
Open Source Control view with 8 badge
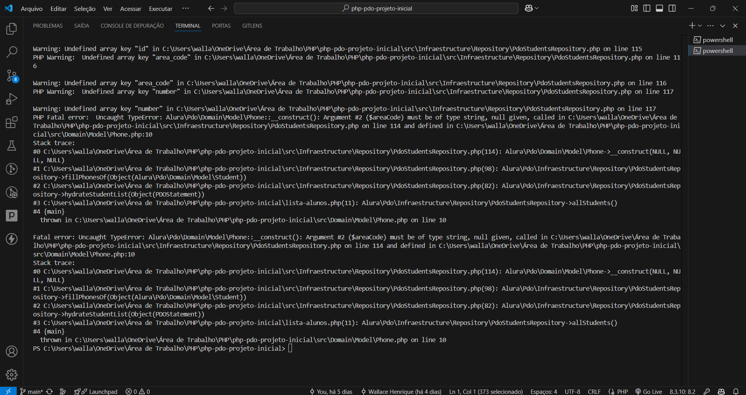coord(12,75)
